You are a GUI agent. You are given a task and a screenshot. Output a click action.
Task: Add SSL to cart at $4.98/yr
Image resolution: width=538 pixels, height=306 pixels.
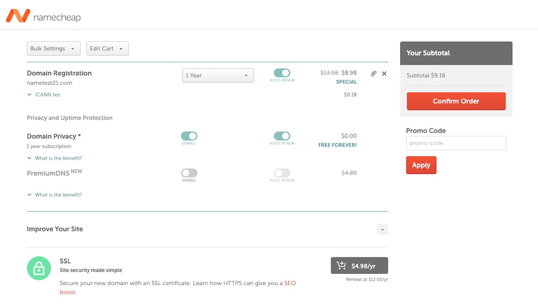point(359,266)
